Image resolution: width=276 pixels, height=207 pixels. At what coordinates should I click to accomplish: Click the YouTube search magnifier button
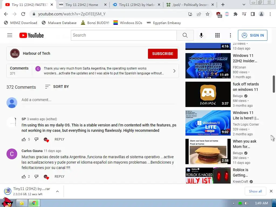click(185, 35)
